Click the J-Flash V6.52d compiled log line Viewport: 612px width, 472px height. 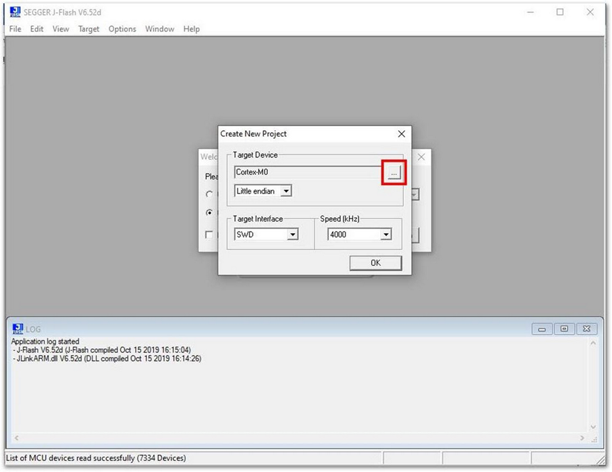[102, 350]
